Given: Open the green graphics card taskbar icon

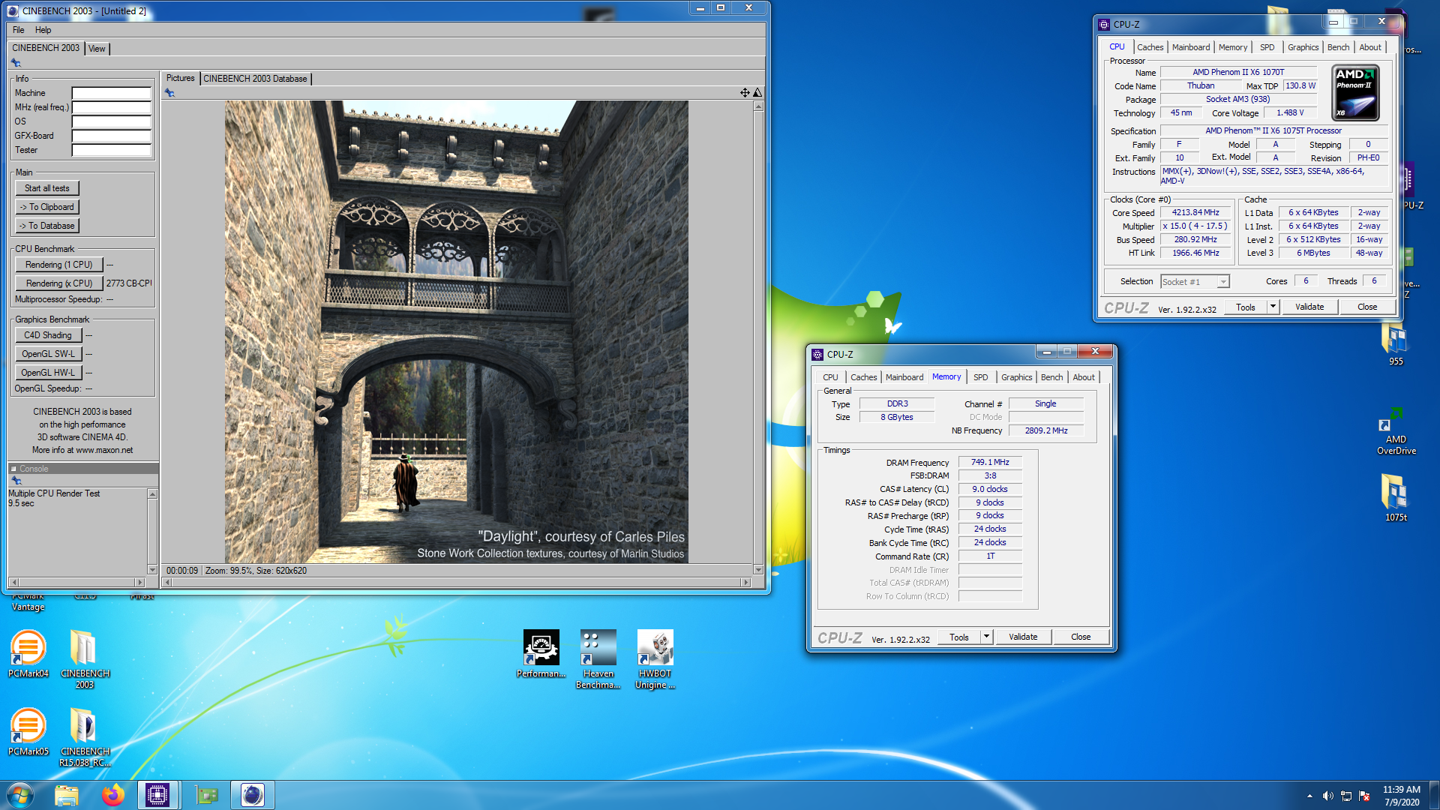Looking at the screenshot, I should coord(206,795).
